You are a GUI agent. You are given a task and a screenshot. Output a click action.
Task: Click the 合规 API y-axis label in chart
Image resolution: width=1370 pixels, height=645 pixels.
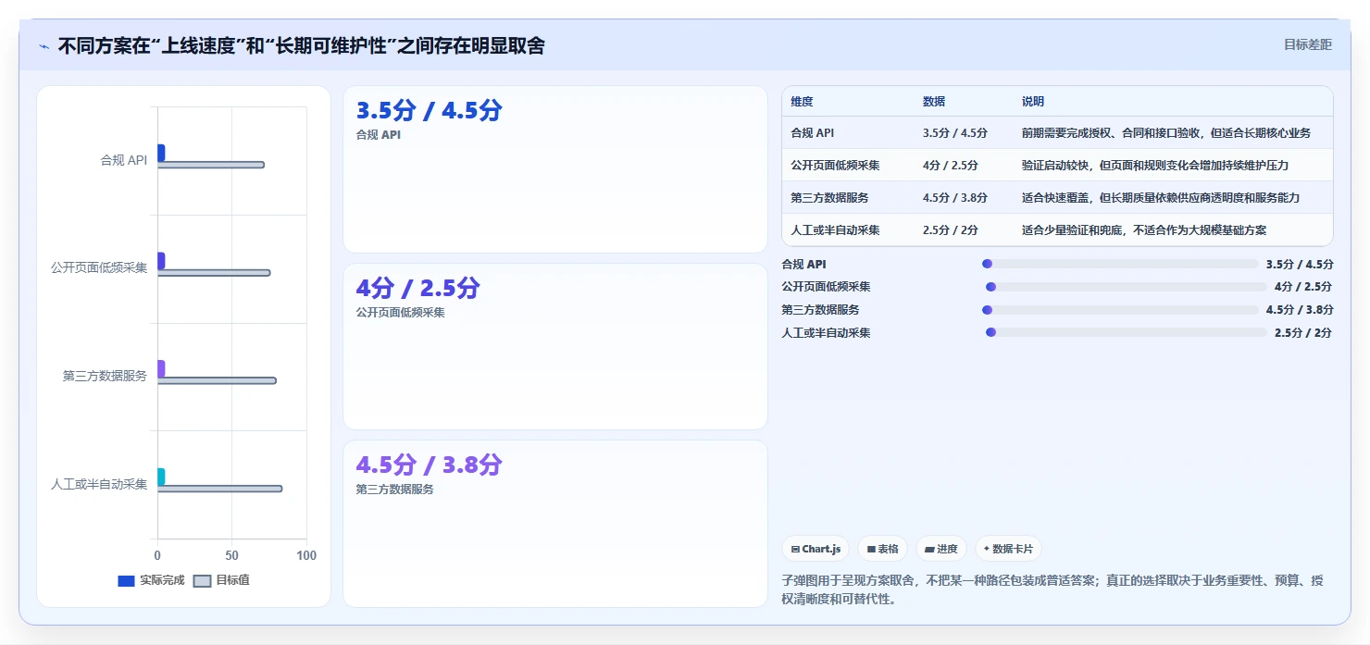click(124, 160)
